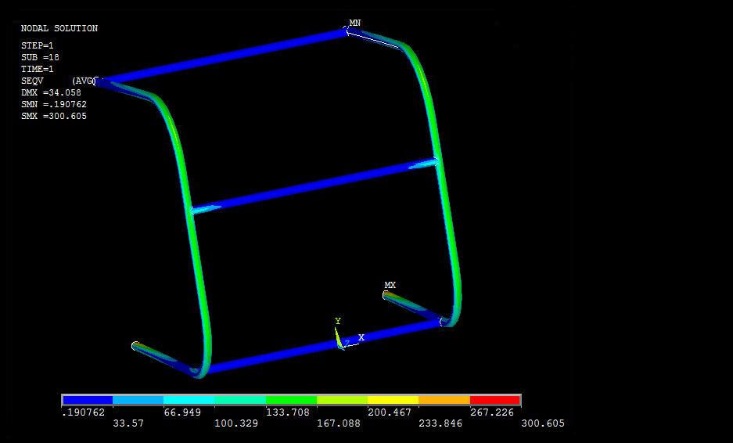Screen dimensions: 733x443
Task: Click the orange legend band
Action: point(444,400)
